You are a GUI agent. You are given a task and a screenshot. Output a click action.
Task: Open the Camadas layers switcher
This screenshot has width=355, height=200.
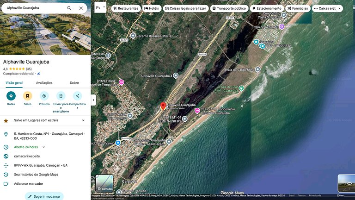click(104, 183)
